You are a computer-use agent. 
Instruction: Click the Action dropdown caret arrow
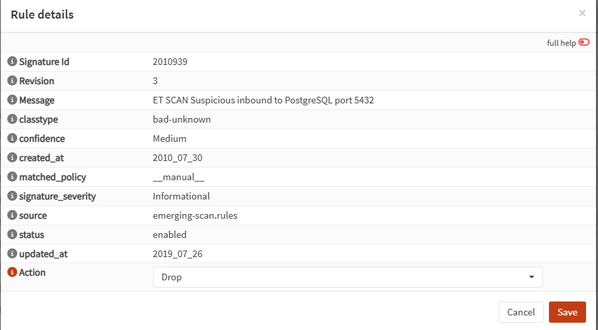(x=532, y=277)
